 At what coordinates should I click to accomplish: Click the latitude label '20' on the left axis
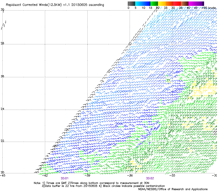2,172
